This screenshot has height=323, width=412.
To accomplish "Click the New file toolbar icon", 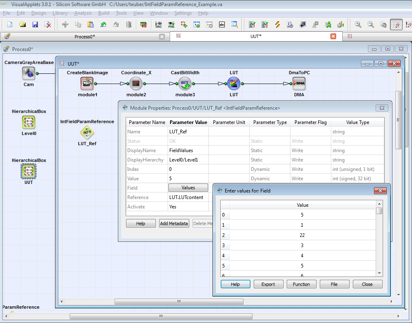I will tap(10, 24).
